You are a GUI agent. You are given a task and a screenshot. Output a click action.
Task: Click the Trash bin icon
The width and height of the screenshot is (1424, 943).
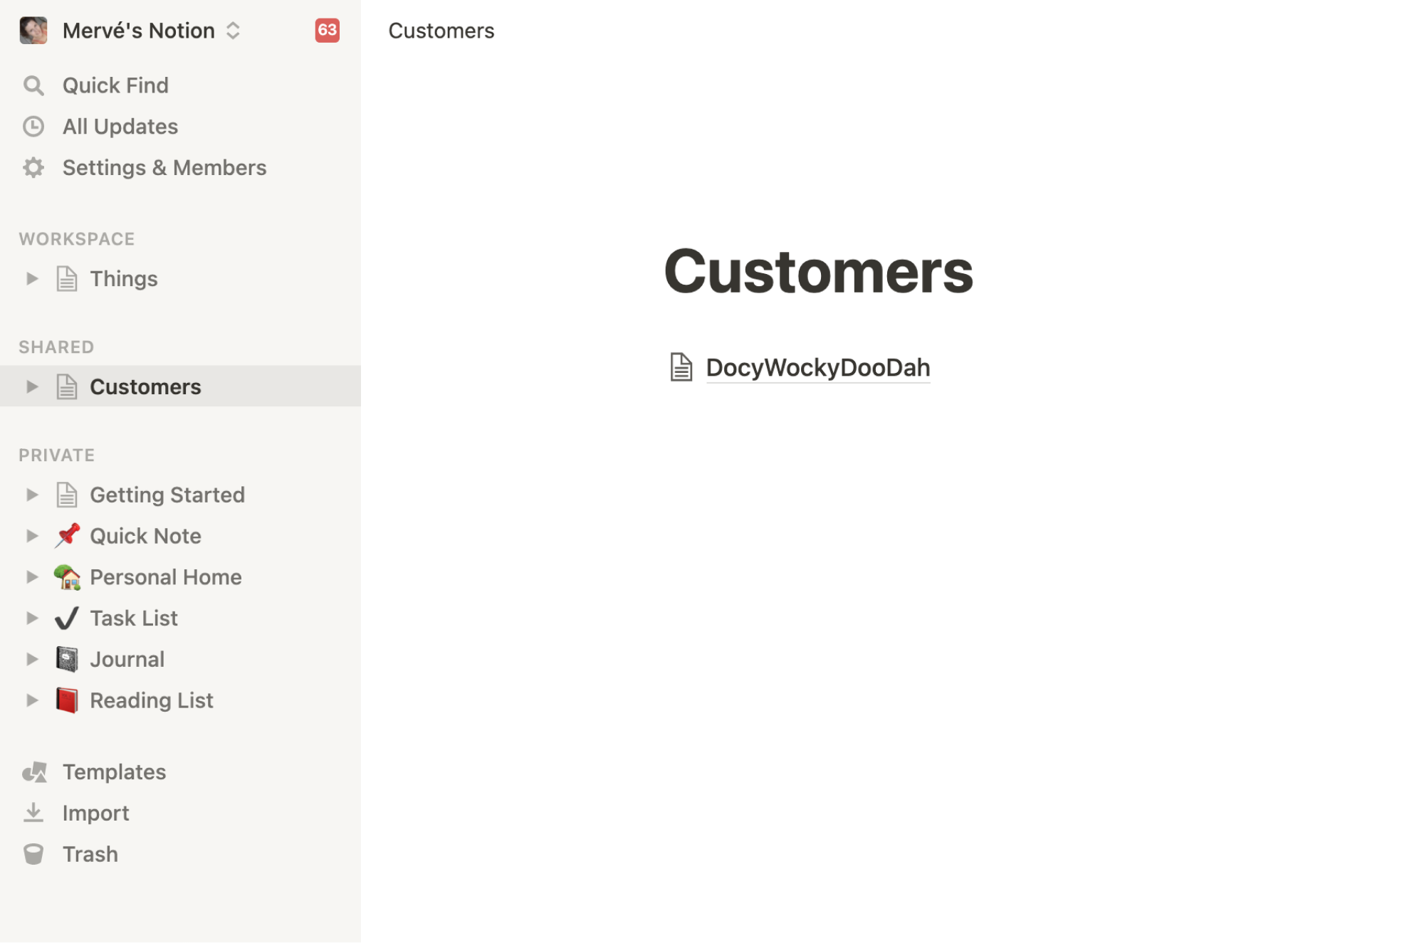[33, 854]
